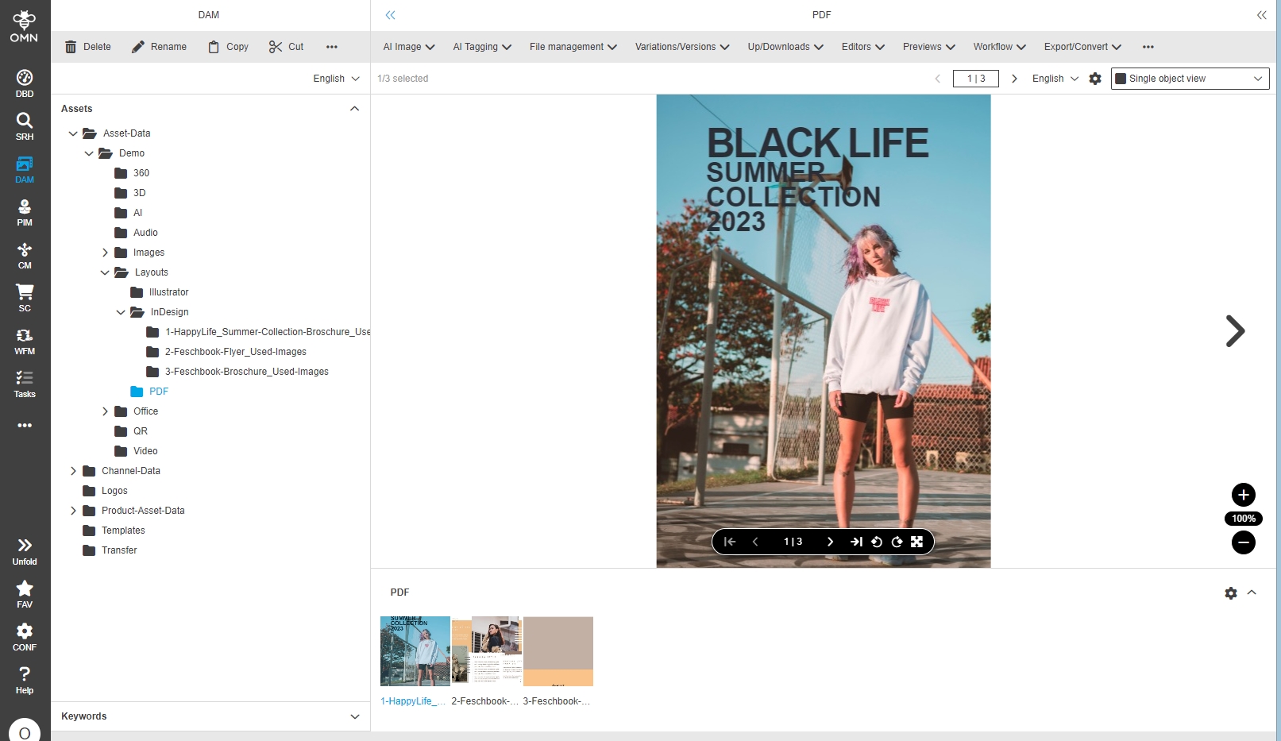Click the Delete button

coord(87,47)
